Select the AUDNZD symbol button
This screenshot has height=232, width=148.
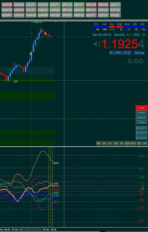(19, 4)
